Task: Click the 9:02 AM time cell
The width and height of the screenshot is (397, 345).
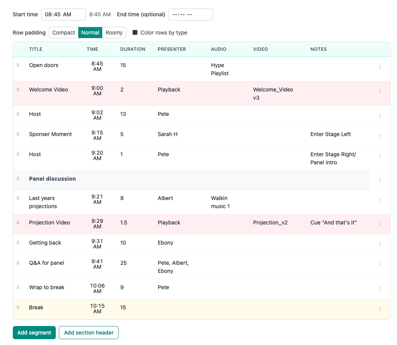Action: tap(97, 115)
